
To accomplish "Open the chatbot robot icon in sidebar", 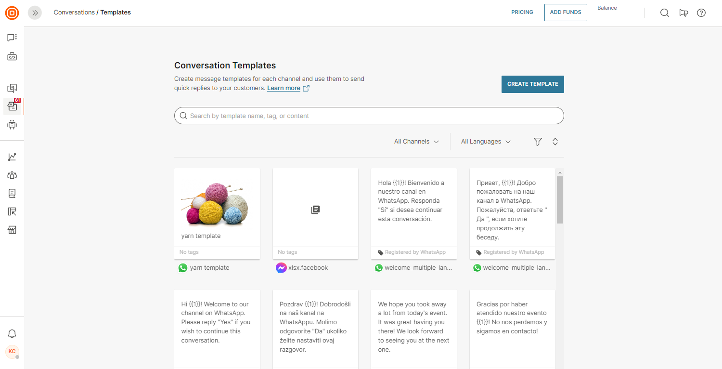I will coord(12,125).
